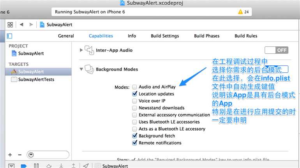This screenshot has width=300, height=168.
Task: Uncheck Location updates mode
Action: pyautogui.click(x=134, y=94)
